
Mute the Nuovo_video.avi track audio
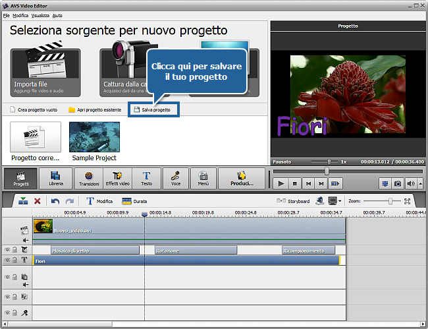point(24,241)
